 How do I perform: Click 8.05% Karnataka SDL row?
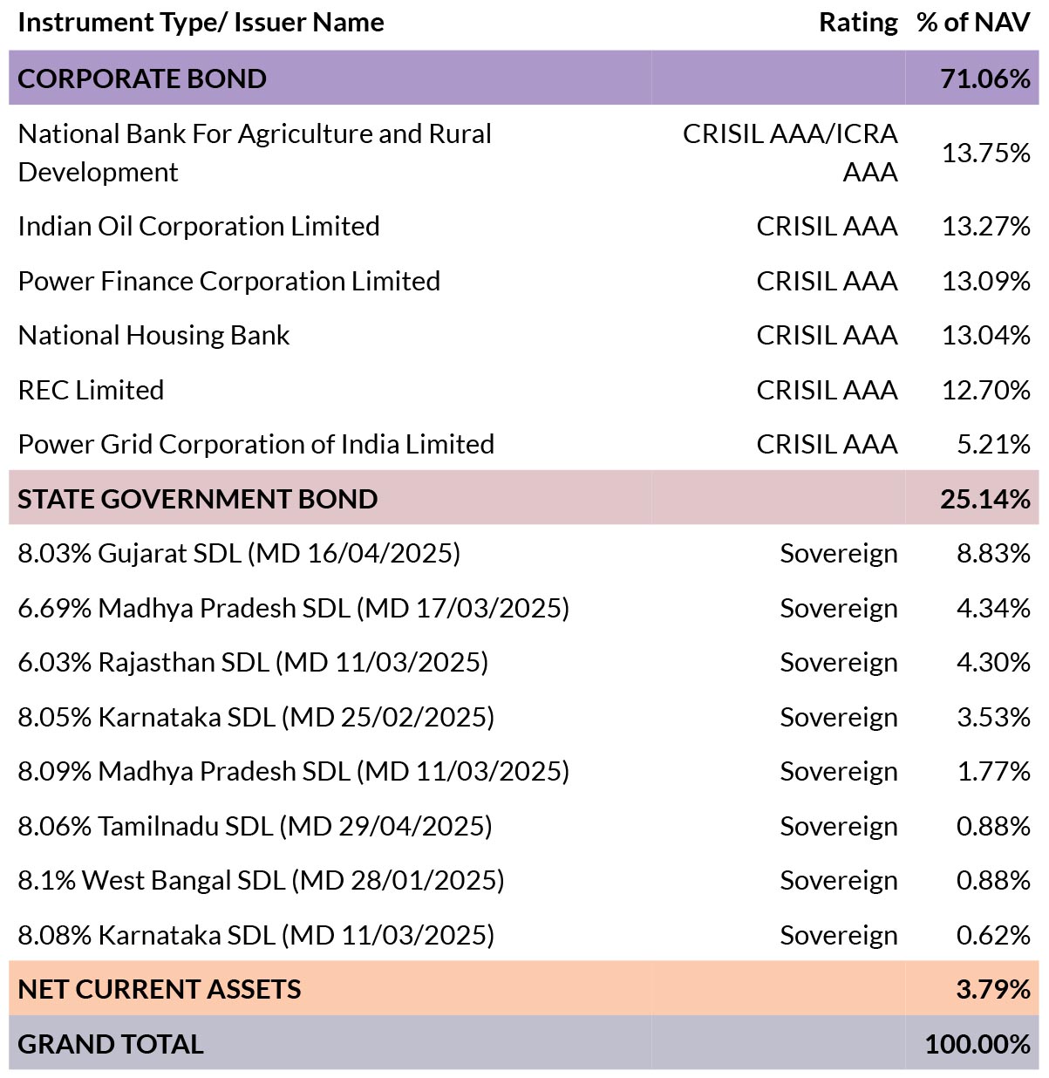[x=524, y=717]
